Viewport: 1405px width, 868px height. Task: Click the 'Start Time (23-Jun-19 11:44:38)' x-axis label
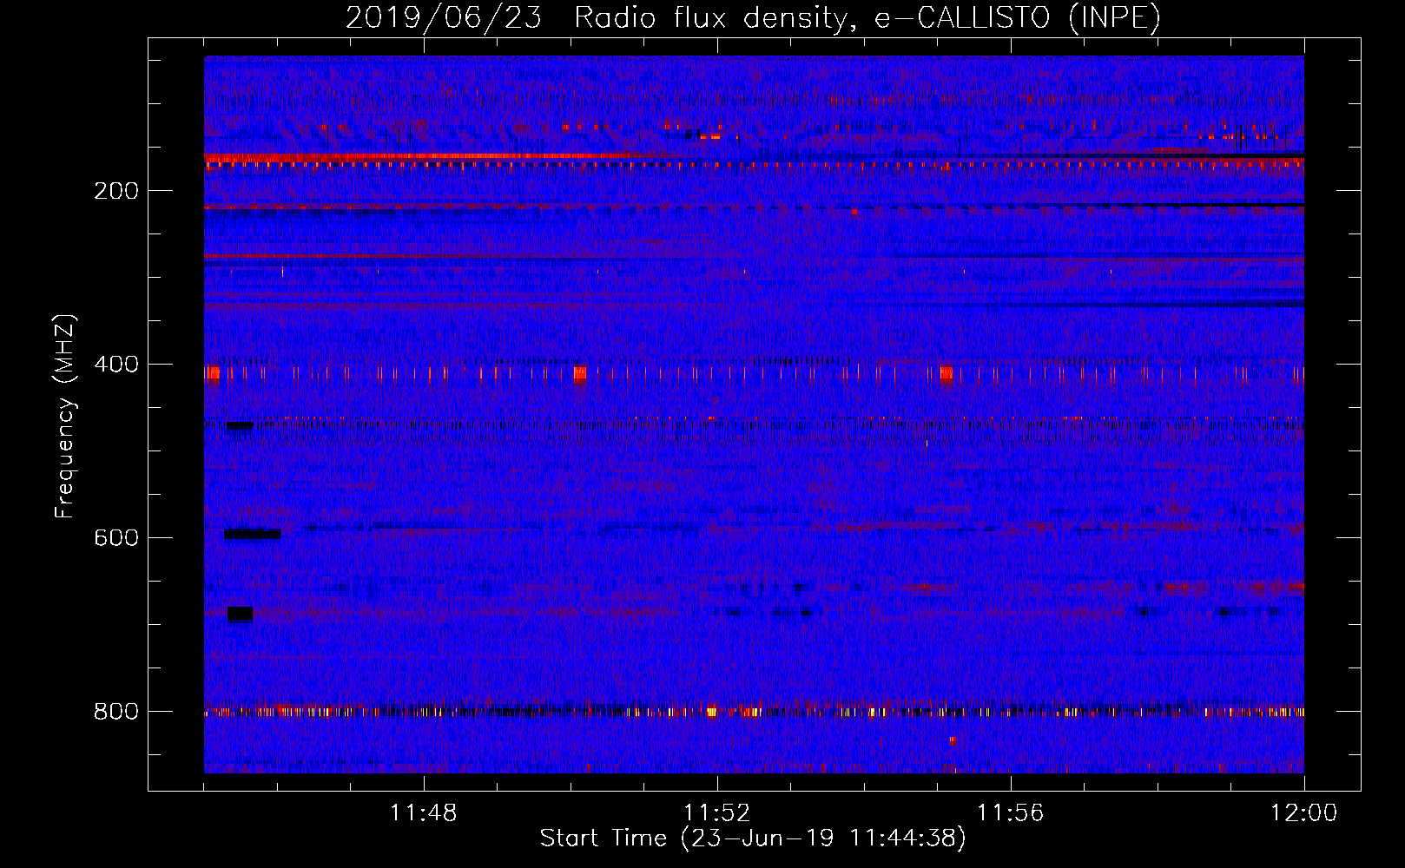tap(753, 838)
